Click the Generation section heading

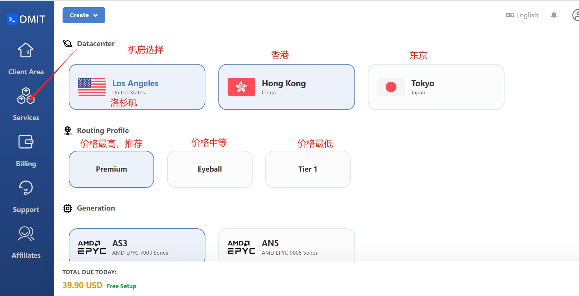pos(96,208)
